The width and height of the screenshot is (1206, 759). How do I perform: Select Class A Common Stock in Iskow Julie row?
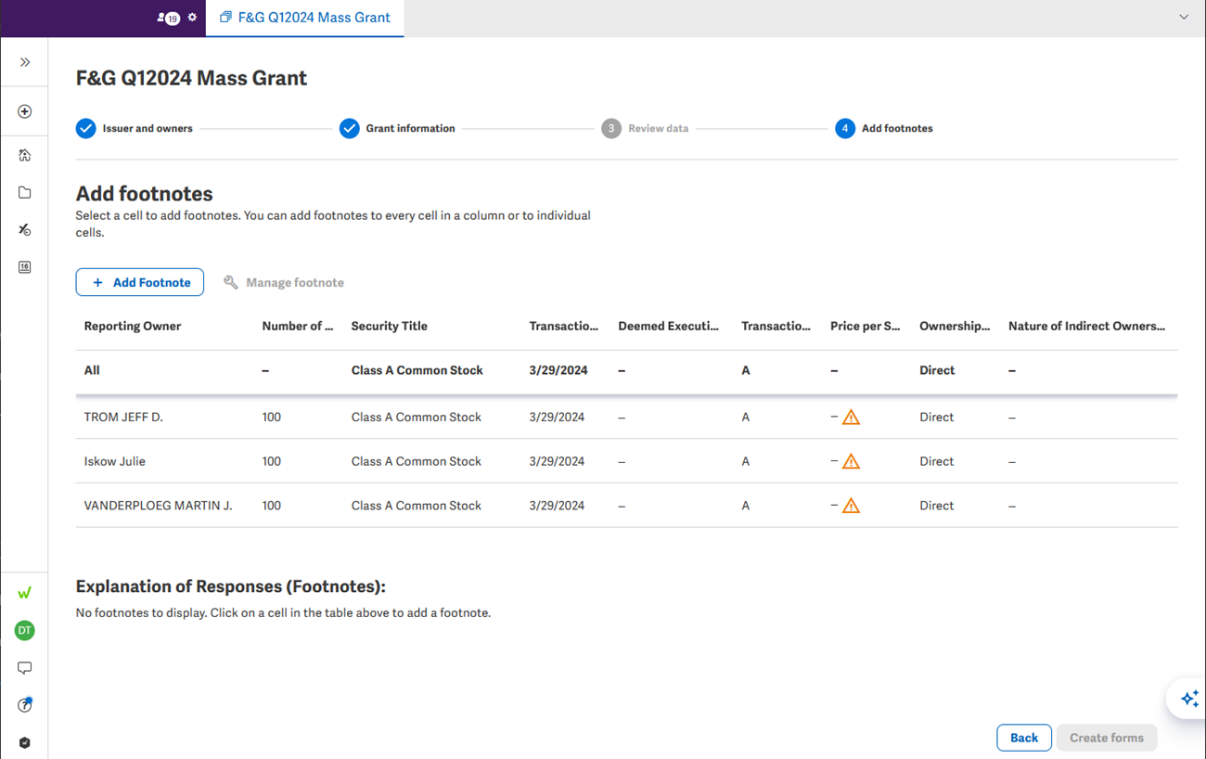[x=417, y=461]
